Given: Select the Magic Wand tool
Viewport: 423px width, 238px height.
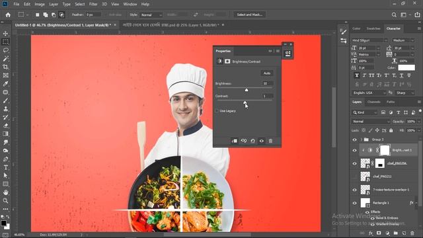Looking at the screenshot, I should 5,59.
